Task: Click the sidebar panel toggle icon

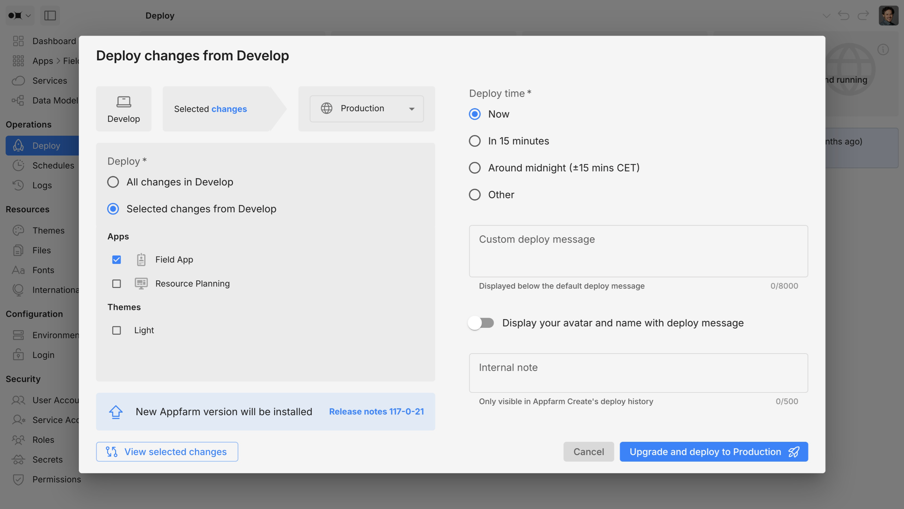Action: coord(50,16)
